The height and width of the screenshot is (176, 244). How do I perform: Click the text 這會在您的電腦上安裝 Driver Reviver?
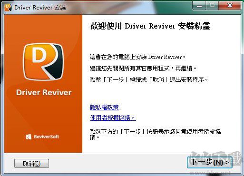137,57
